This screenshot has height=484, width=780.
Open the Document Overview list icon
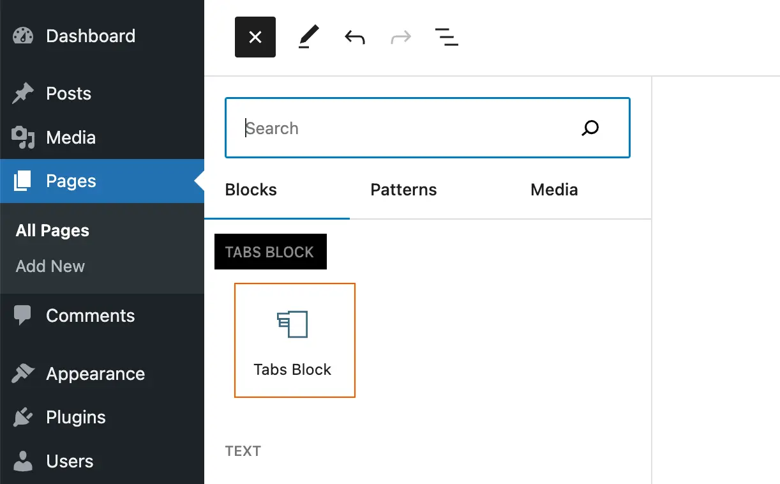point(446,37)
